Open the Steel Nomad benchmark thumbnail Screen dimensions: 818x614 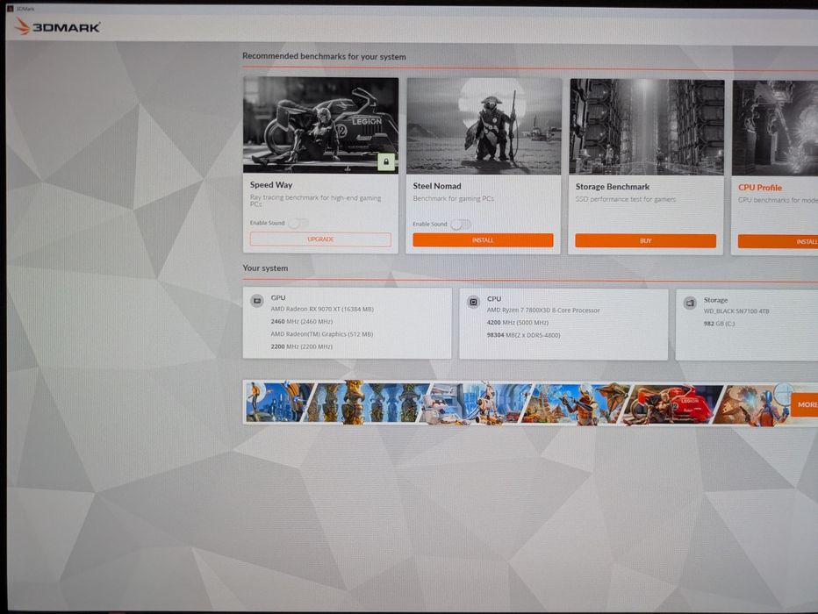tap(484, 126)
